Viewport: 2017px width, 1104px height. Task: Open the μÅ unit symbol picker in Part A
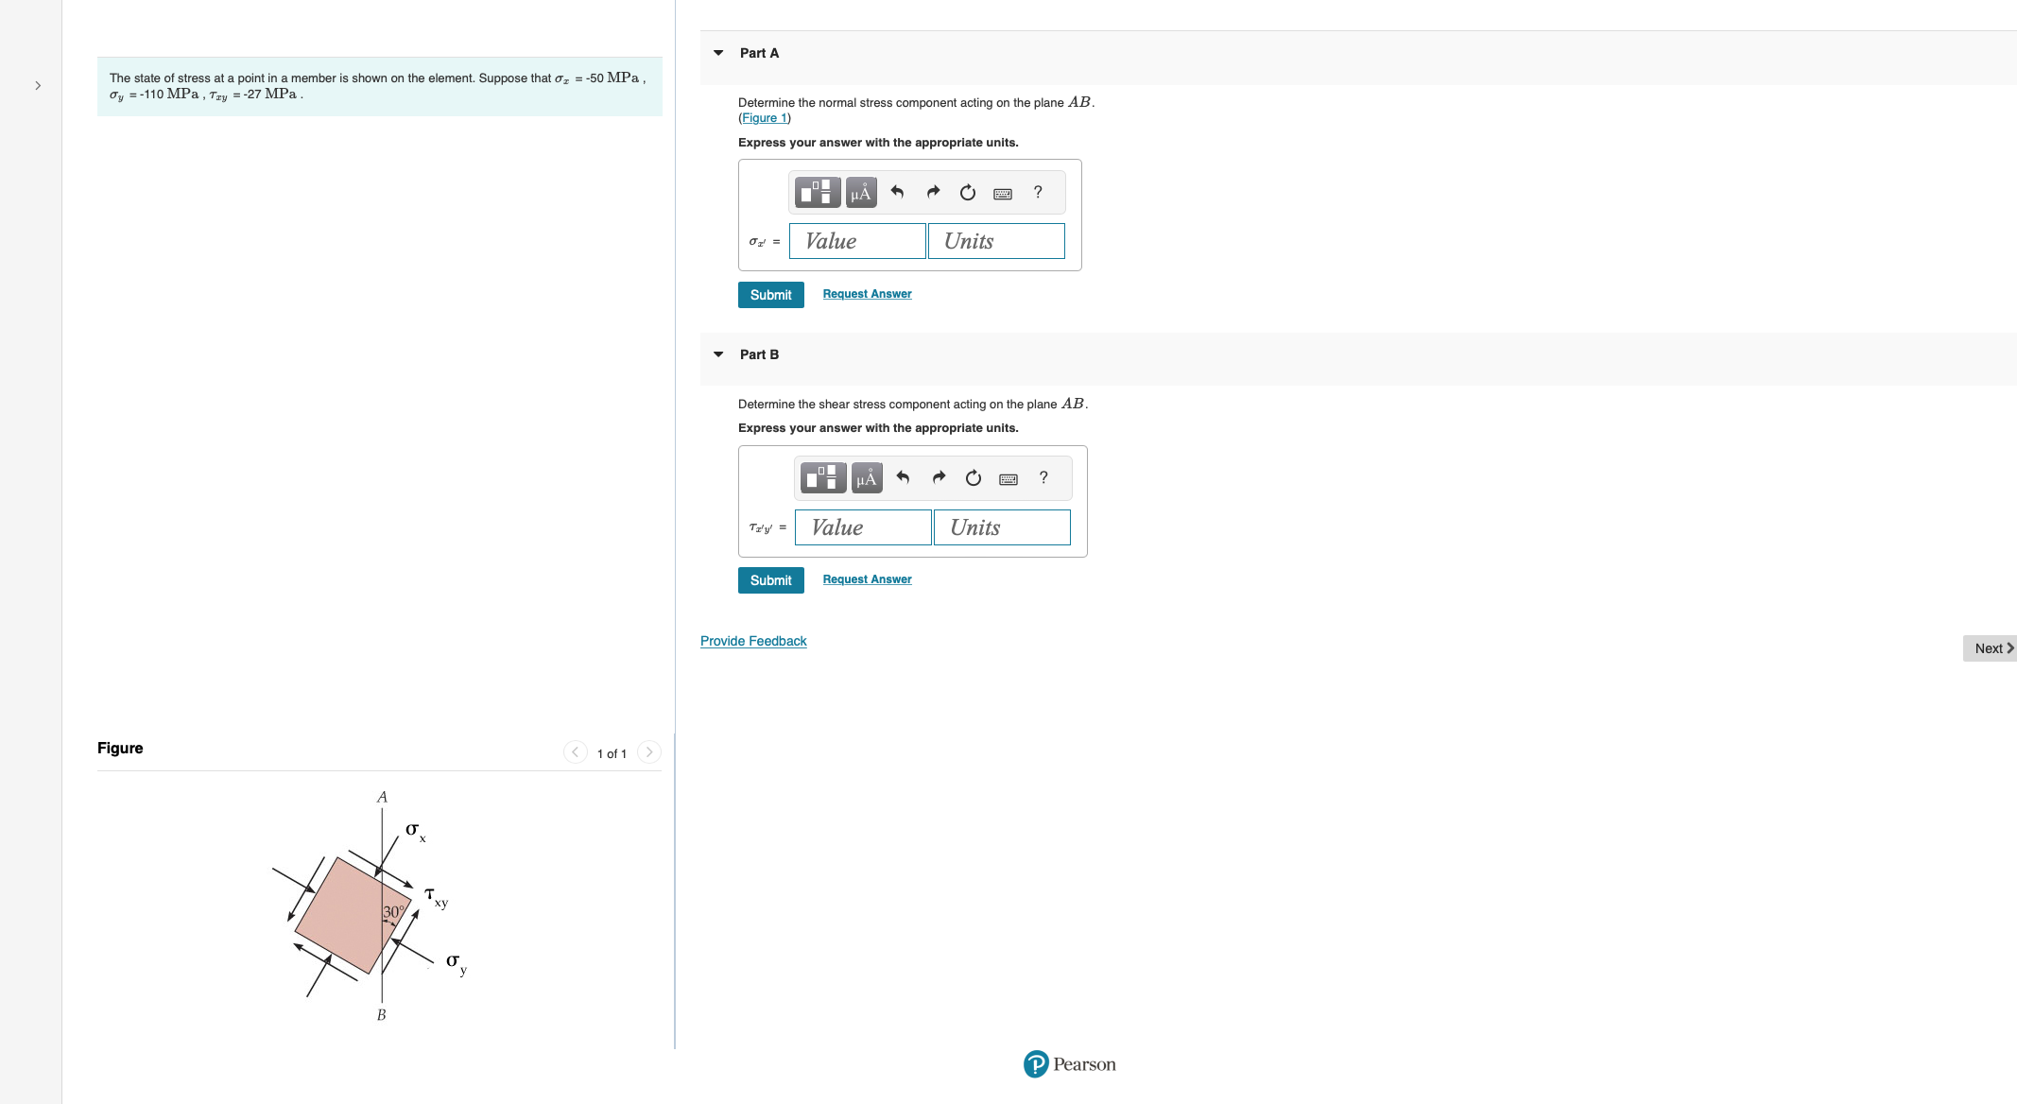tap(860, 192)
